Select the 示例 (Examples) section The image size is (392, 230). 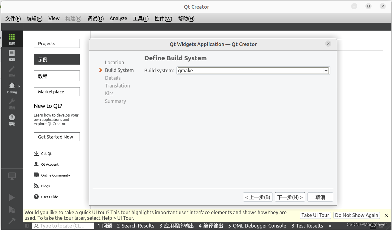click(x=57, y=59)
